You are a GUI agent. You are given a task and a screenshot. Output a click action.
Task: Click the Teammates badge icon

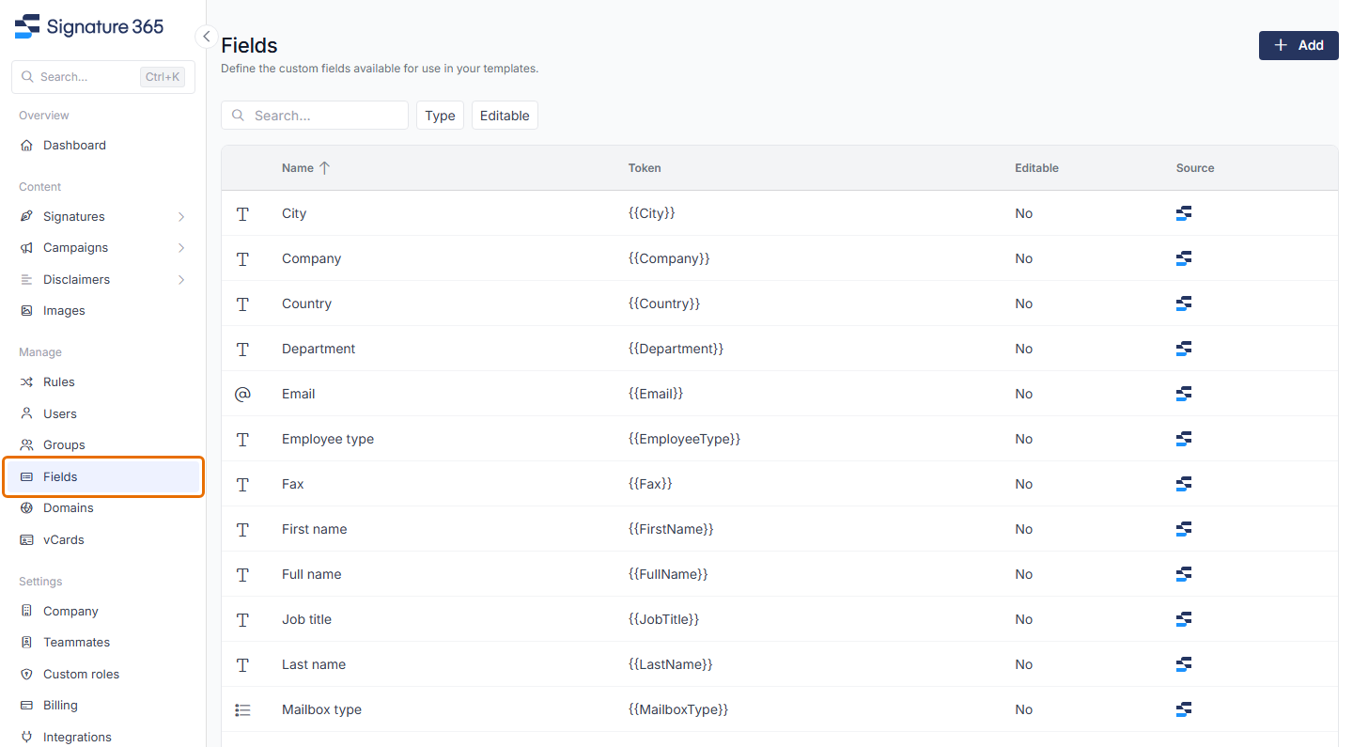pyautogui.click(x=26, y=643)
